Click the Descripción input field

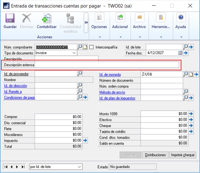point(66,59)
